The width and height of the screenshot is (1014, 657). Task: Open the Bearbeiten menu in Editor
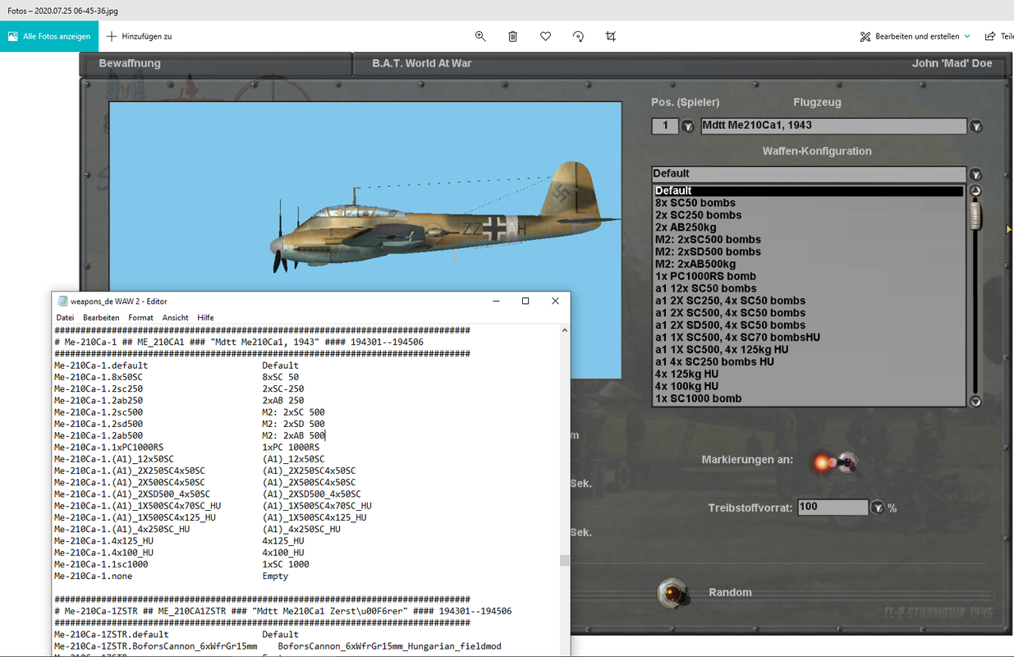101,317
